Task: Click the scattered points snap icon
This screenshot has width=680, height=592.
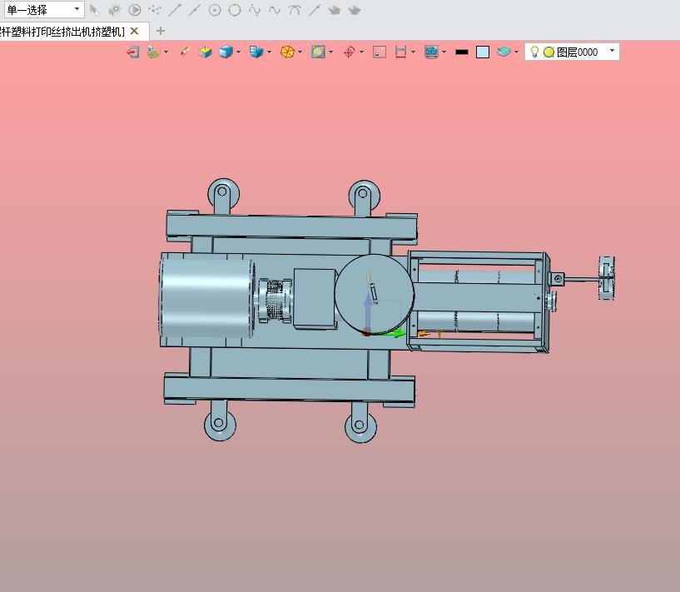Action: (155, 10)
